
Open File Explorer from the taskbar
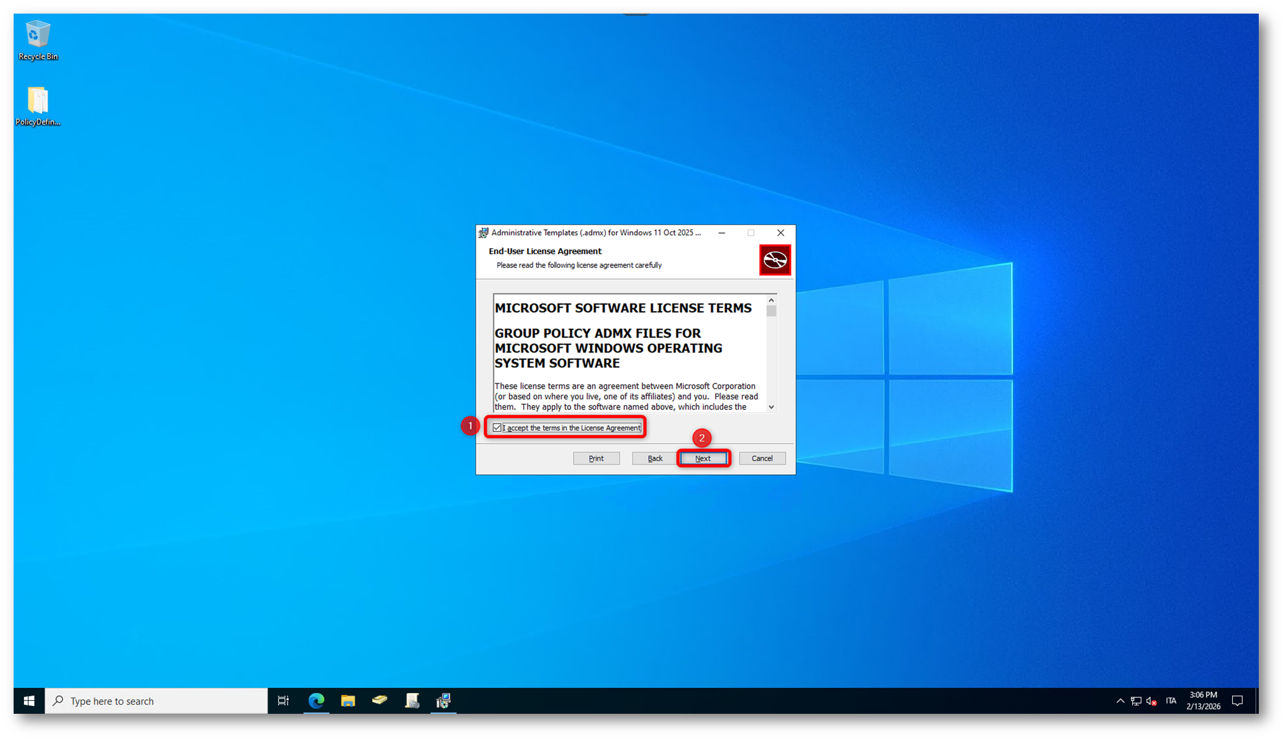(x=348, y=701)
